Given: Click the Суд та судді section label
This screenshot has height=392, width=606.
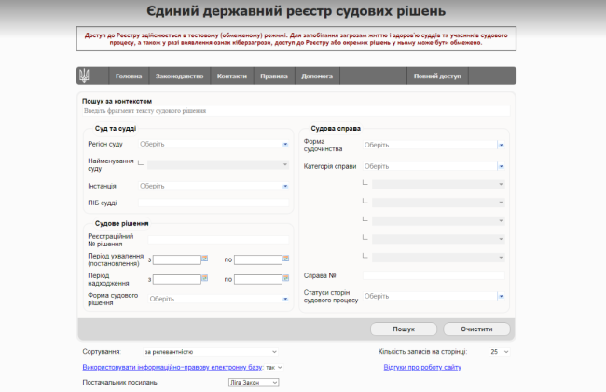Looking at the screenshot, I should click(x=116, y=129).
